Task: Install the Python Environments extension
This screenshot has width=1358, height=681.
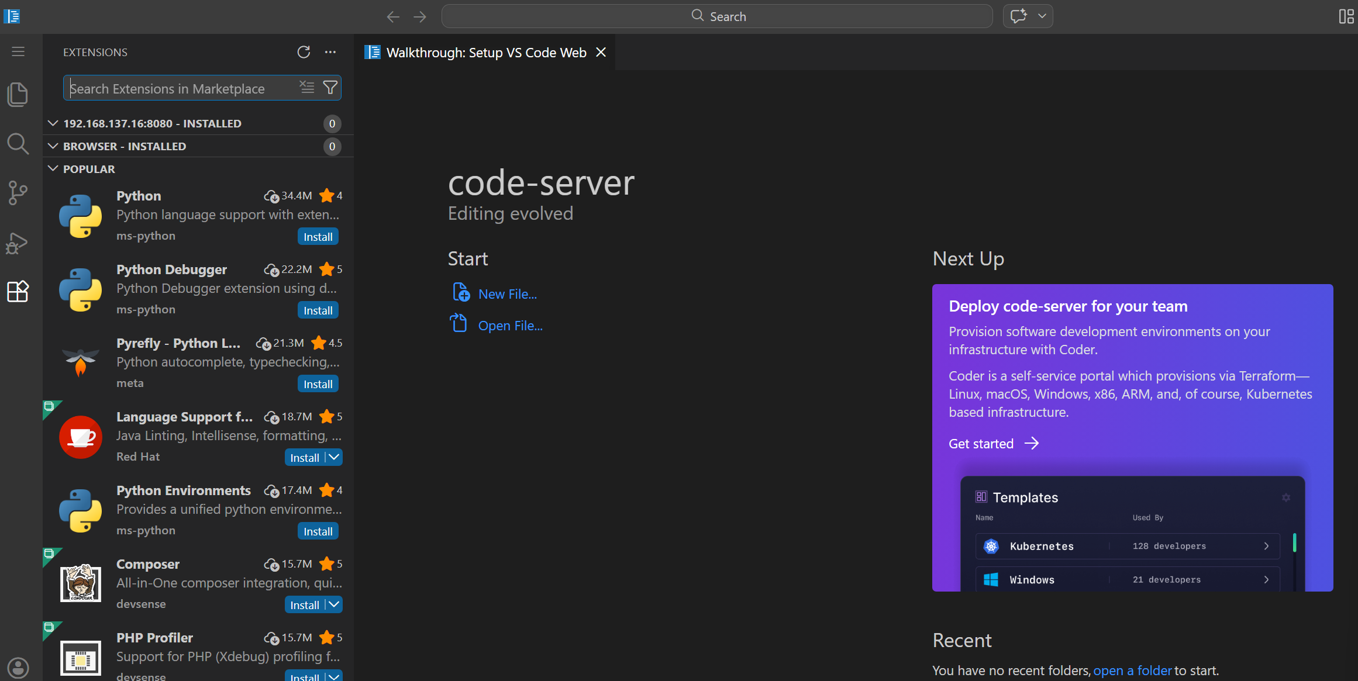Action: tap(318, 531)
